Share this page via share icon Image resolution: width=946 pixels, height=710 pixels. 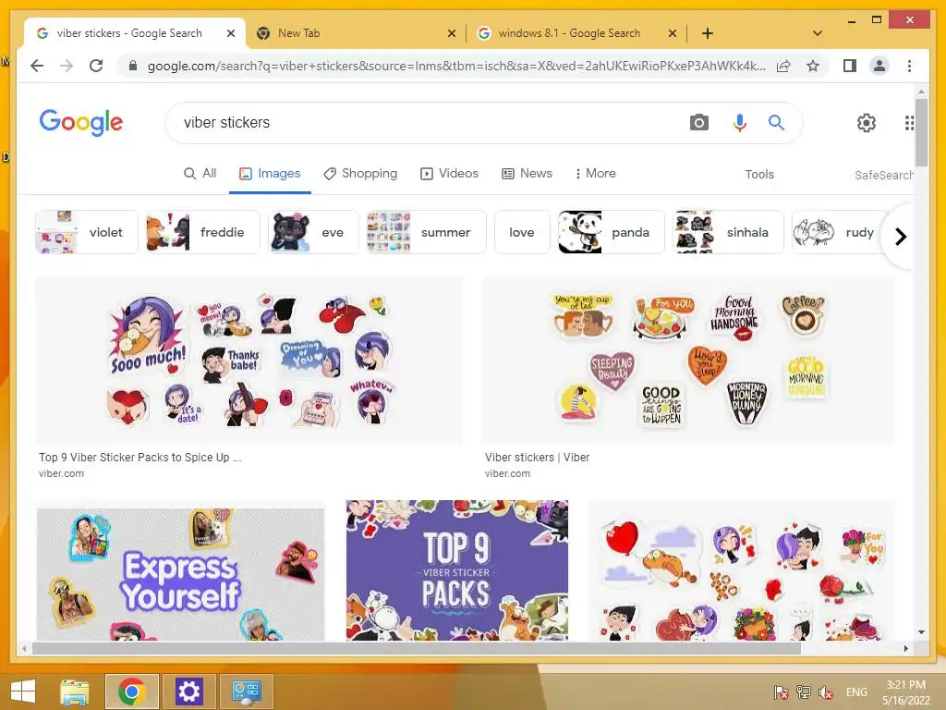(783, 66)
